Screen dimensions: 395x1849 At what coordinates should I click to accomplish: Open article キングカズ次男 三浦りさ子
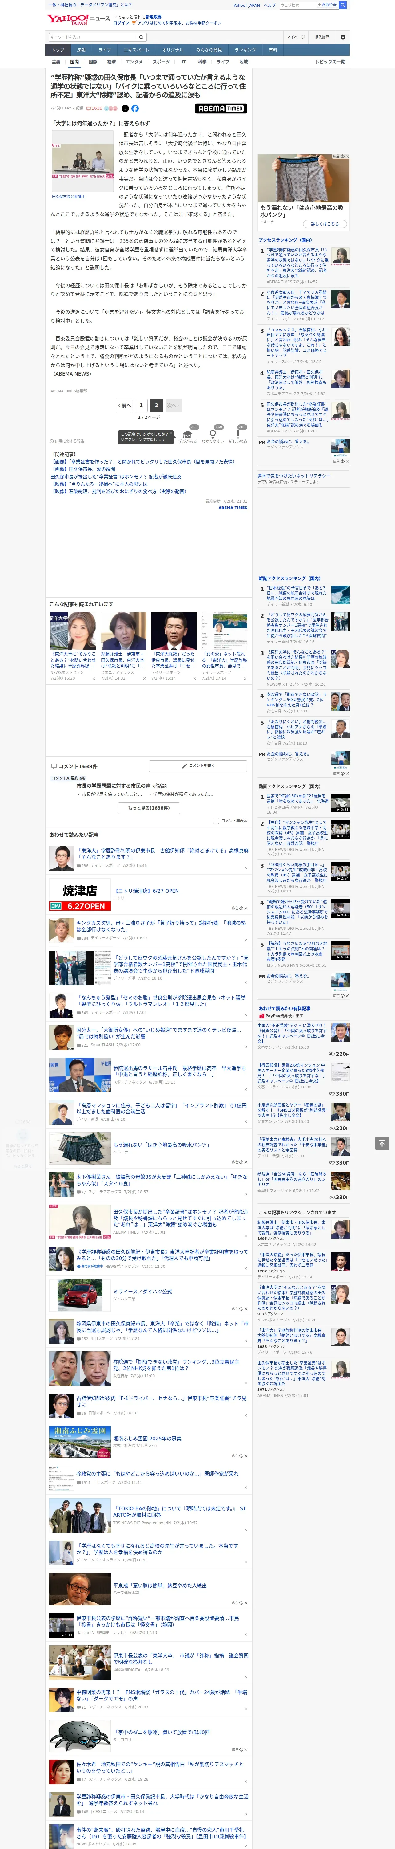[x=161, y=927]
